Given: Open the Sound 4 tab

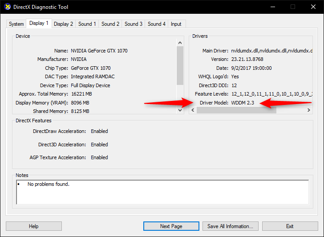Looking at the screenshot, I should coord(156,24).
